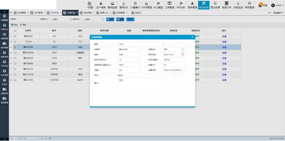Open the 计量集抄 module icon
The height and width of the screenshot is (141, 285).
135,5
